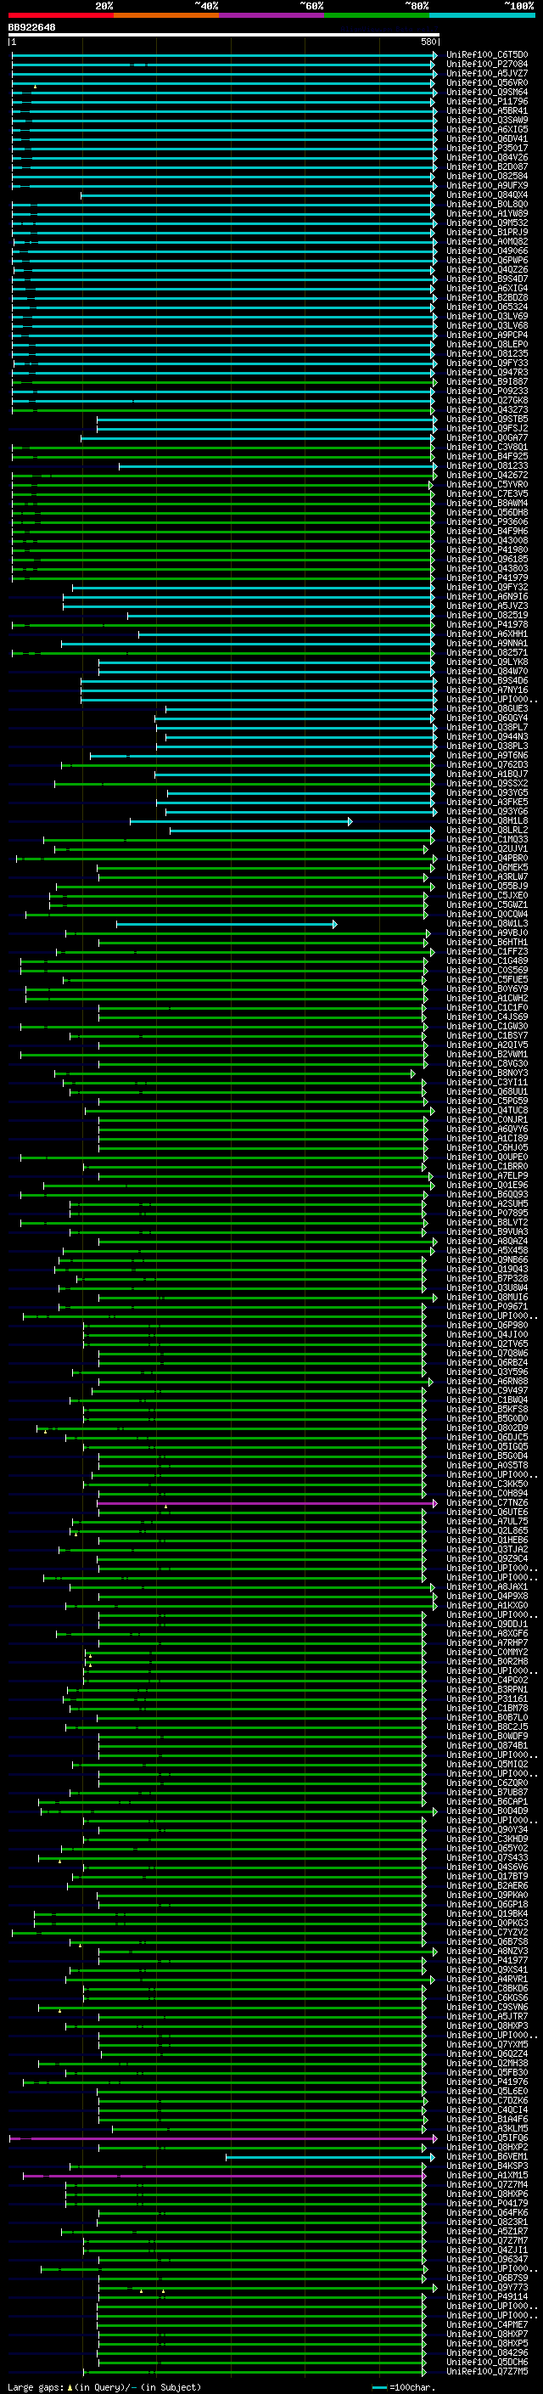
Task: Open the UniRef100_A6XHH1 label
Action: point(487,634)
